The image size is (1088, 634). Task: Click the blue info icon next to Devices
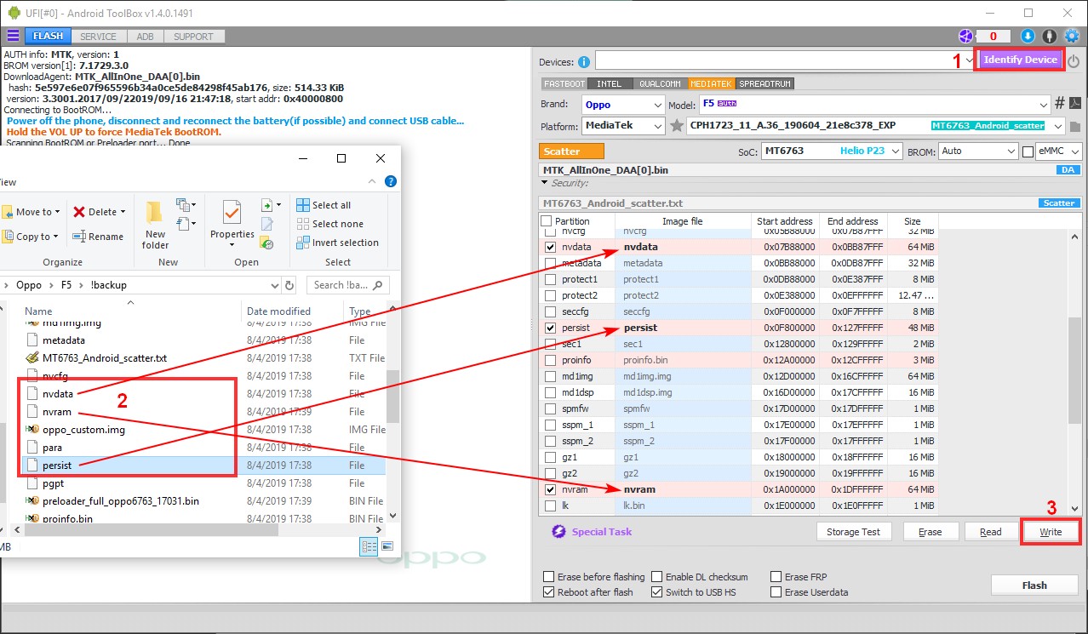(584, 62)
